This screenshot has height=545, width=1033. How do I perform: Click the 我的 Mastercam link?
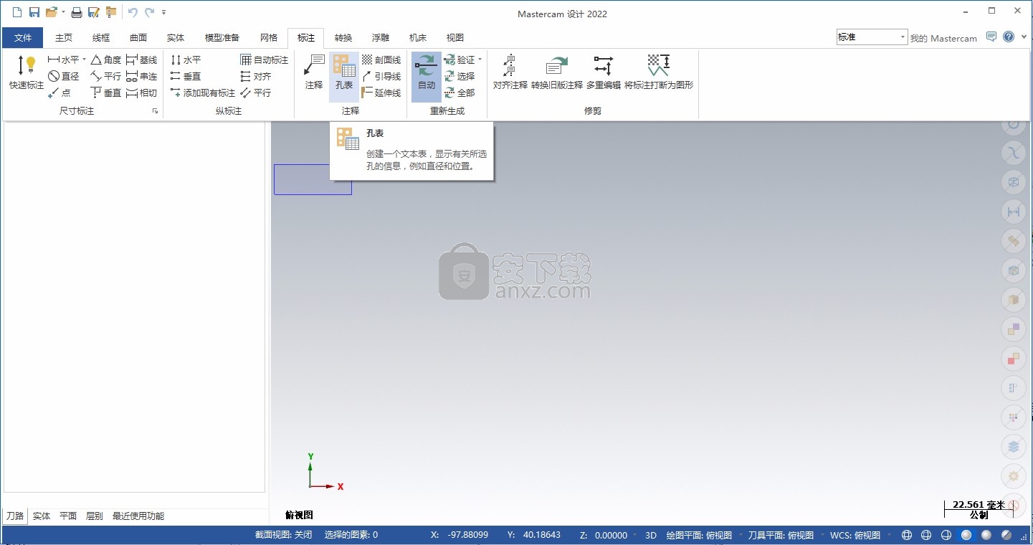coord(943,38)
